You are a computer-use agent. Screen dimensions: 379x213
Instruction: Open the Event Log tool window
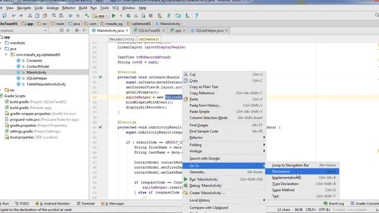point(333,204)
